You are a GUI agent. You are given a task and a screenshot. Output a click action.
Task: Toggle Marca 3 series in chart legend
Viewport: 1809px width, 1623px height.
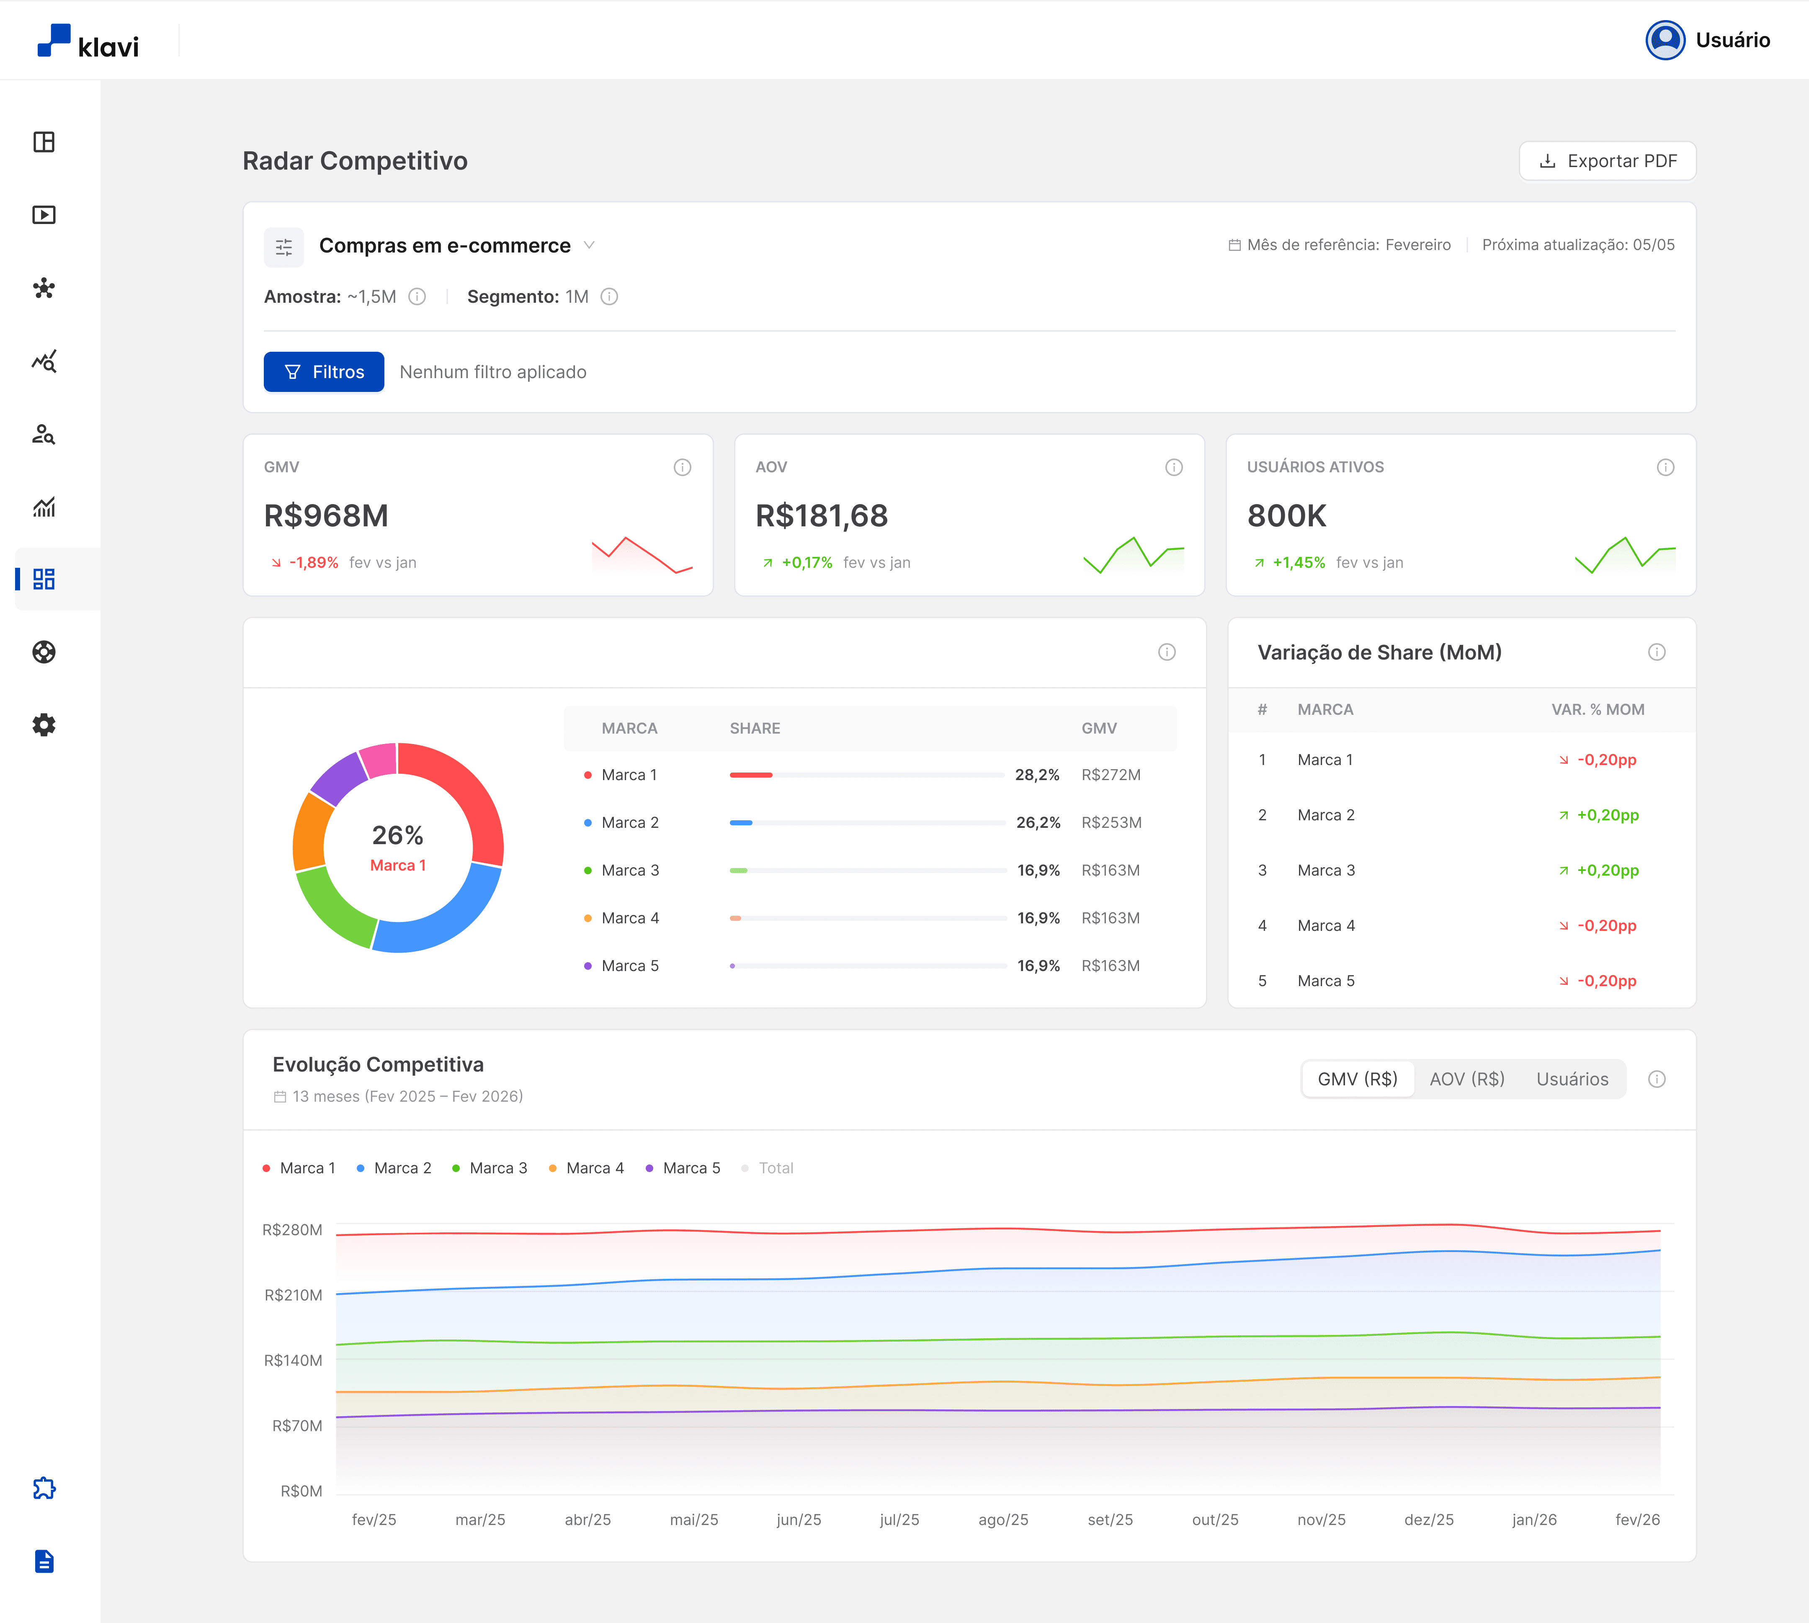click(490, 1168)
